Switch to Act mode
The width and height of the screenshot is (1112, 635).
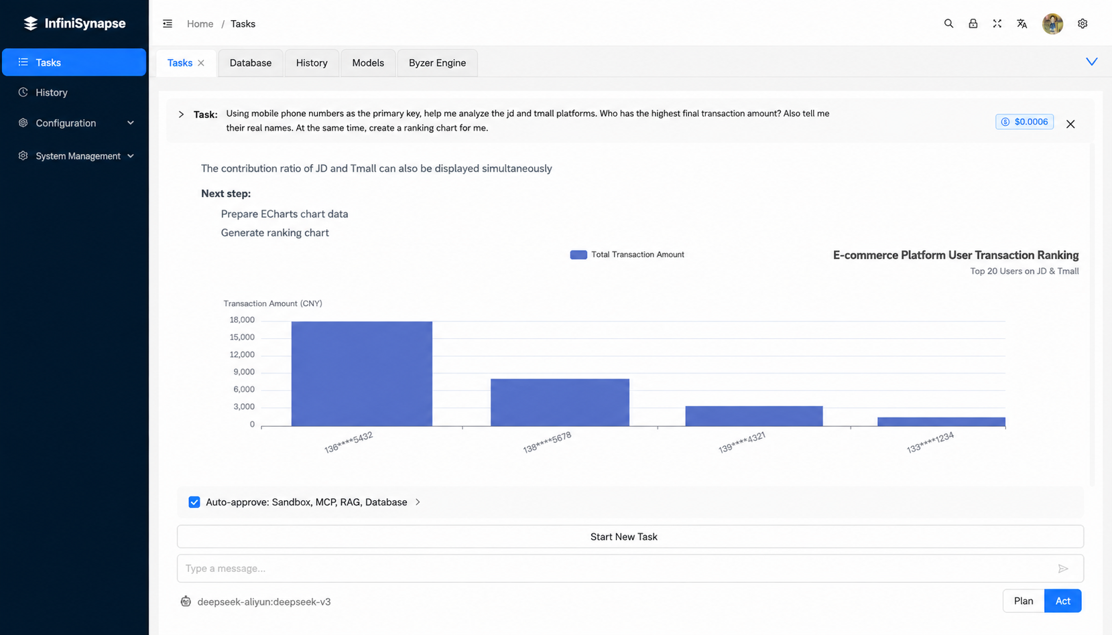tap(1063, 601)
